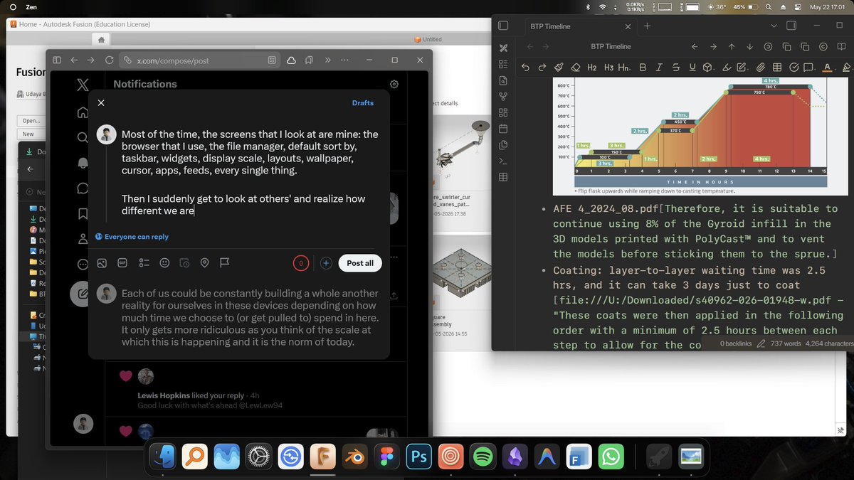Toggle left sidebar in notes app
The image size is (854, 480).
(x=503, y=26)
